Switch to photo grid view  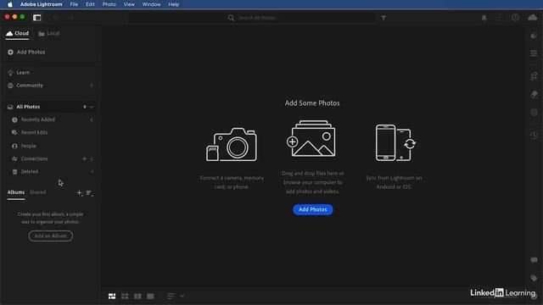[x=112, y=297]
